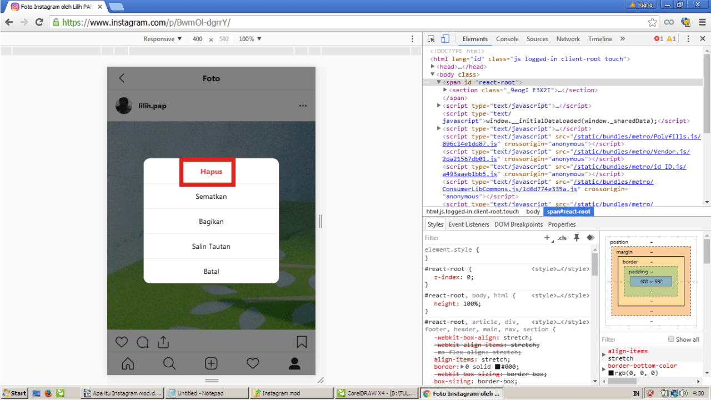This screenshot has height=400, width=711.
Task: Toggle the .cls element classes button
Action: (562, 238)
